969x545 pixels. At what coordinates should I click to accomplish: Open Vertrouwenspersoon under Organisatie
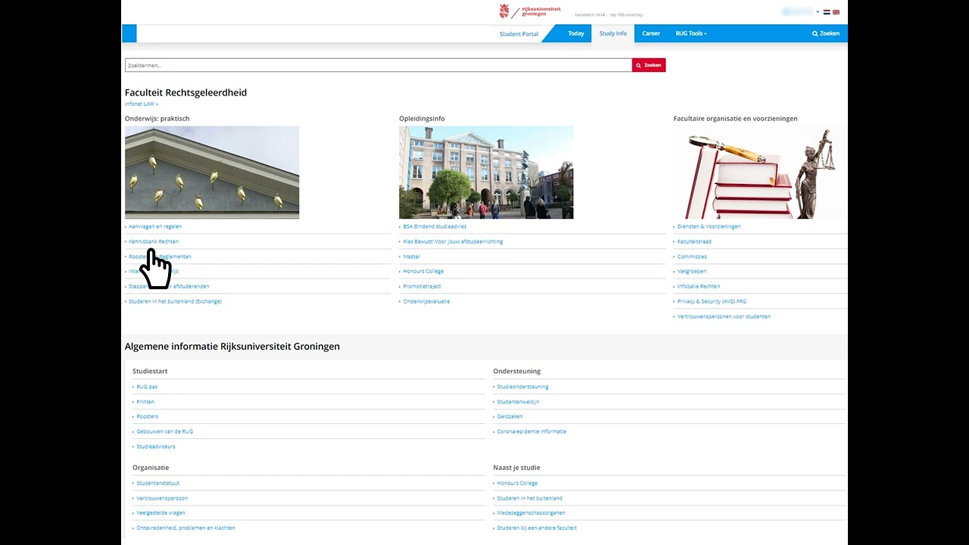point(162,498)
